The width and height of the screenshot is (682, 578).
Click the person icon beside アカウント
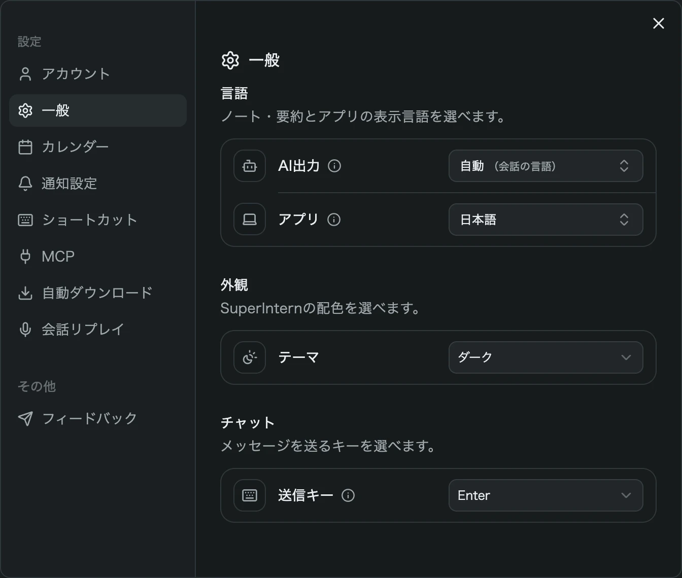click(x=25, y=74)
